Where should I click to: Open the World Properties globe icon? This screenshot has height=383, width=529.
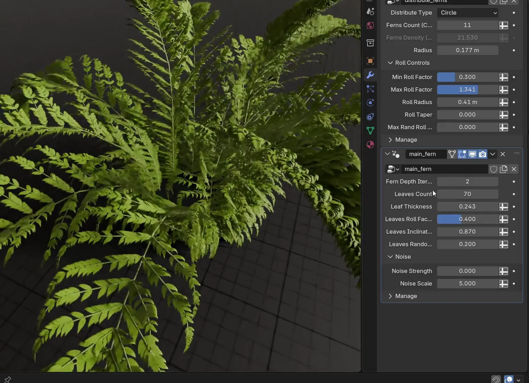pyautogui.click(x=370, y=25)
